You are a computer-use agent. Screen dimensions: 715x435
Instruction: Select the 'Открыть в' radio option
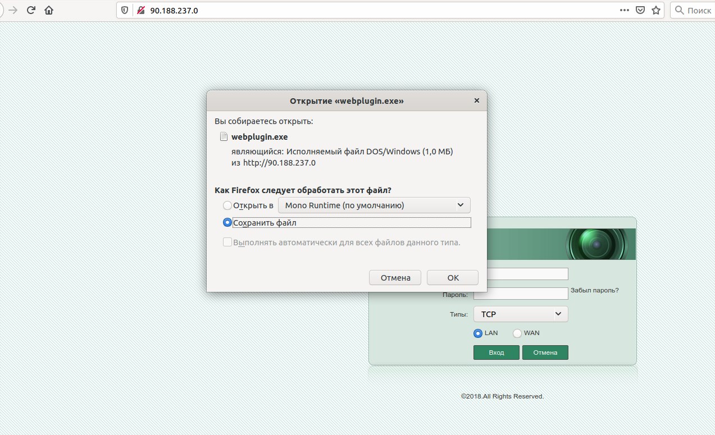(227, 205)
